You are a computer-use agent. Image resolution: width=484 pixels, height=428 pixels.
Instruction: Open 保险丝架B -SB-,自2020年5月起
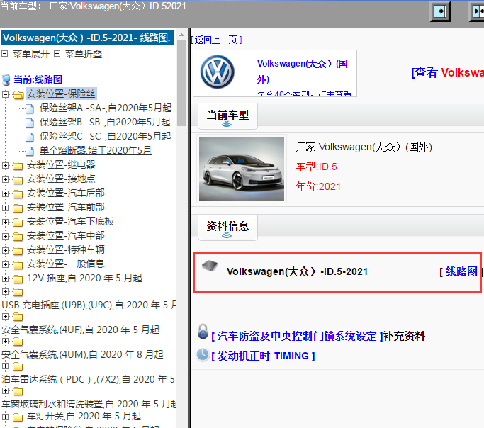(105, 122)
